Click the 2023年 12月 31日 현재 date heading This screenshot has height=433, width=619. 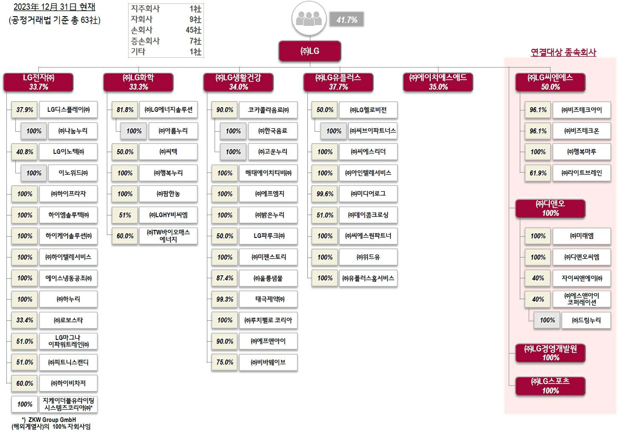tap(54, 7)
